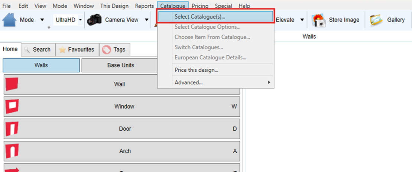The image size is (412, 172).
Task: Select the red Arch item icon
Action: point(12,151)
